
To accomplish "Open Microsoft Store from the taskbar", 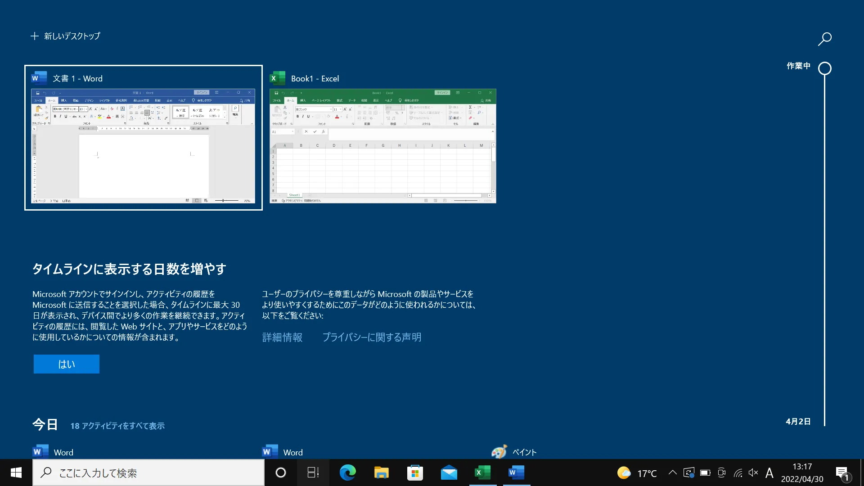I will click(x=415, y=472).
